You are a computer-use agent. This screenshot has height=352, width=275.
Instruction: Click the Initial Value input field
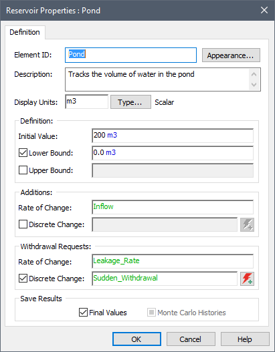(x=173, y=136)
